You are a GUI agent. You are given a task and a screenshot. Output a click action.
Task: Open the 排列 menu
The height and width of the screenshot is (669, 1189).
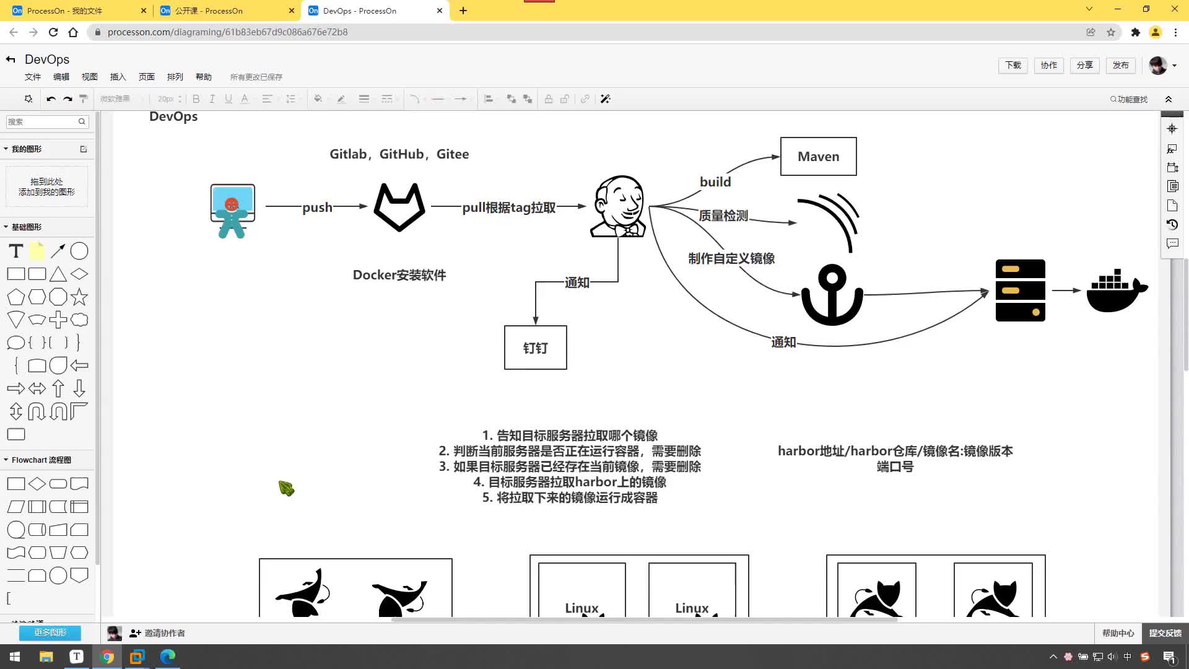point(175,77)
